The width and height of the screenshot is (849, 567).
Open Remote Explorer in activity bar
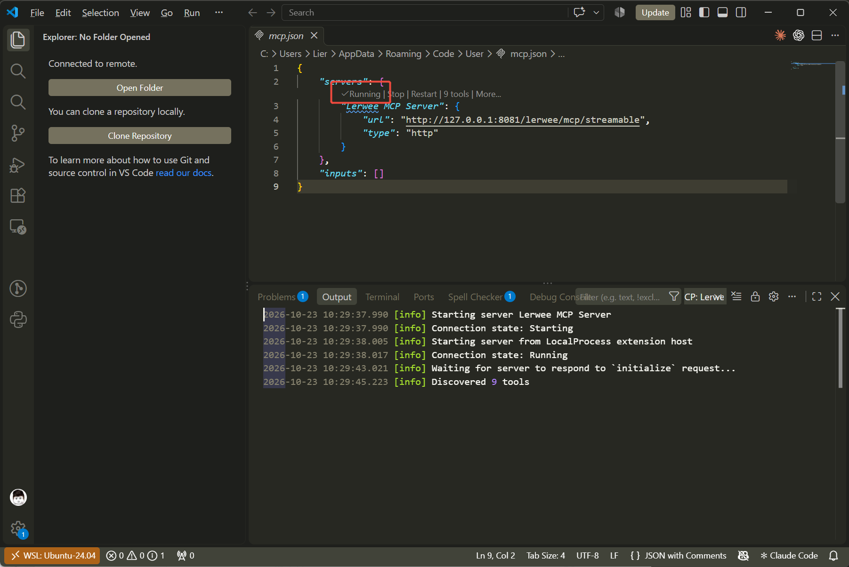(18, 227)
